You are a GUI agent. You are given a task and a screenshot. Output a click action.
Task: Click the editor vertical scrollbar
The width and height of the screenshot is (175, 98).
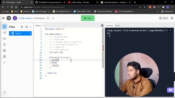[103, 48]
